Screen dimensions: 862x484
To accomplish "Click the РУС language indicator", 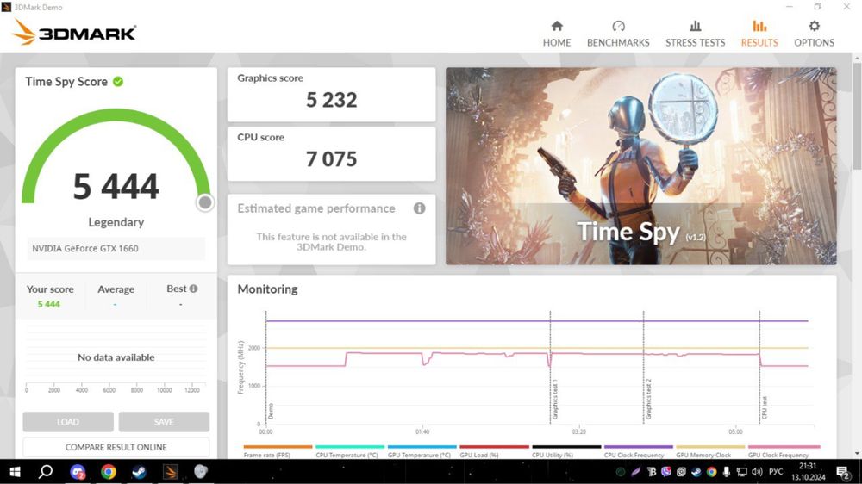I will point(776,471).
